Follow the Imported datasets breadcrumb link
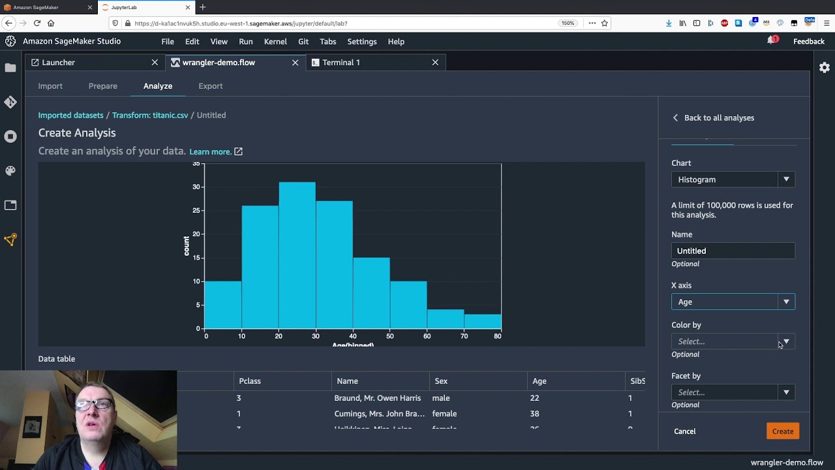The image size is (835, 470). click(70, 116)
